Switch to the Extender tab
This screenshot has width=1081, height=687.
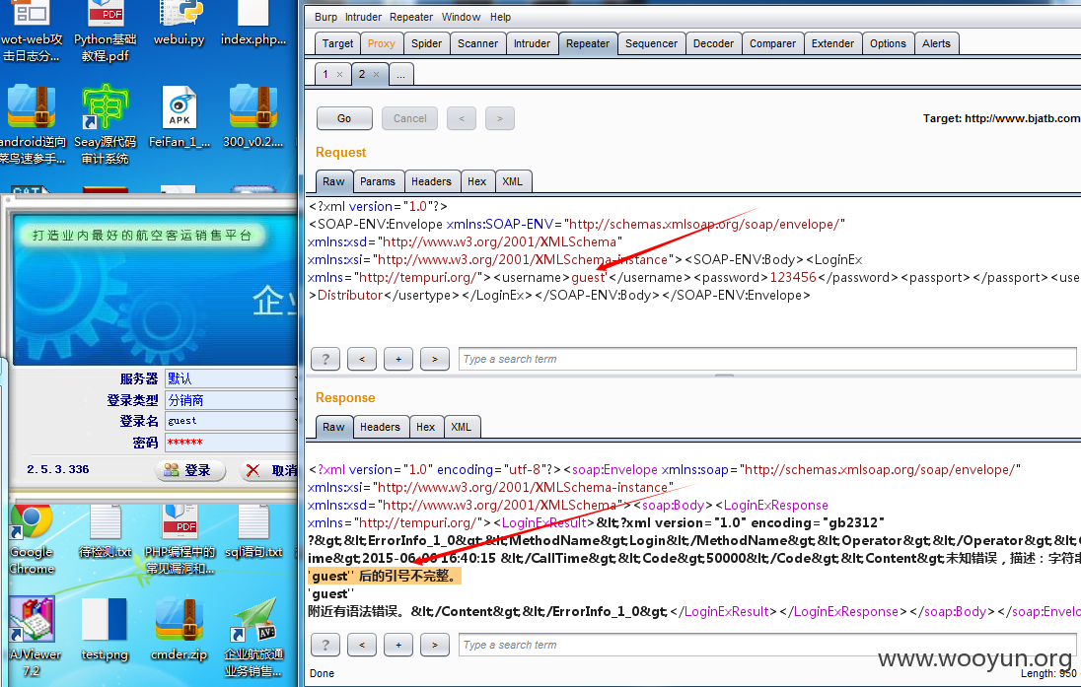(x=832, y=43)
